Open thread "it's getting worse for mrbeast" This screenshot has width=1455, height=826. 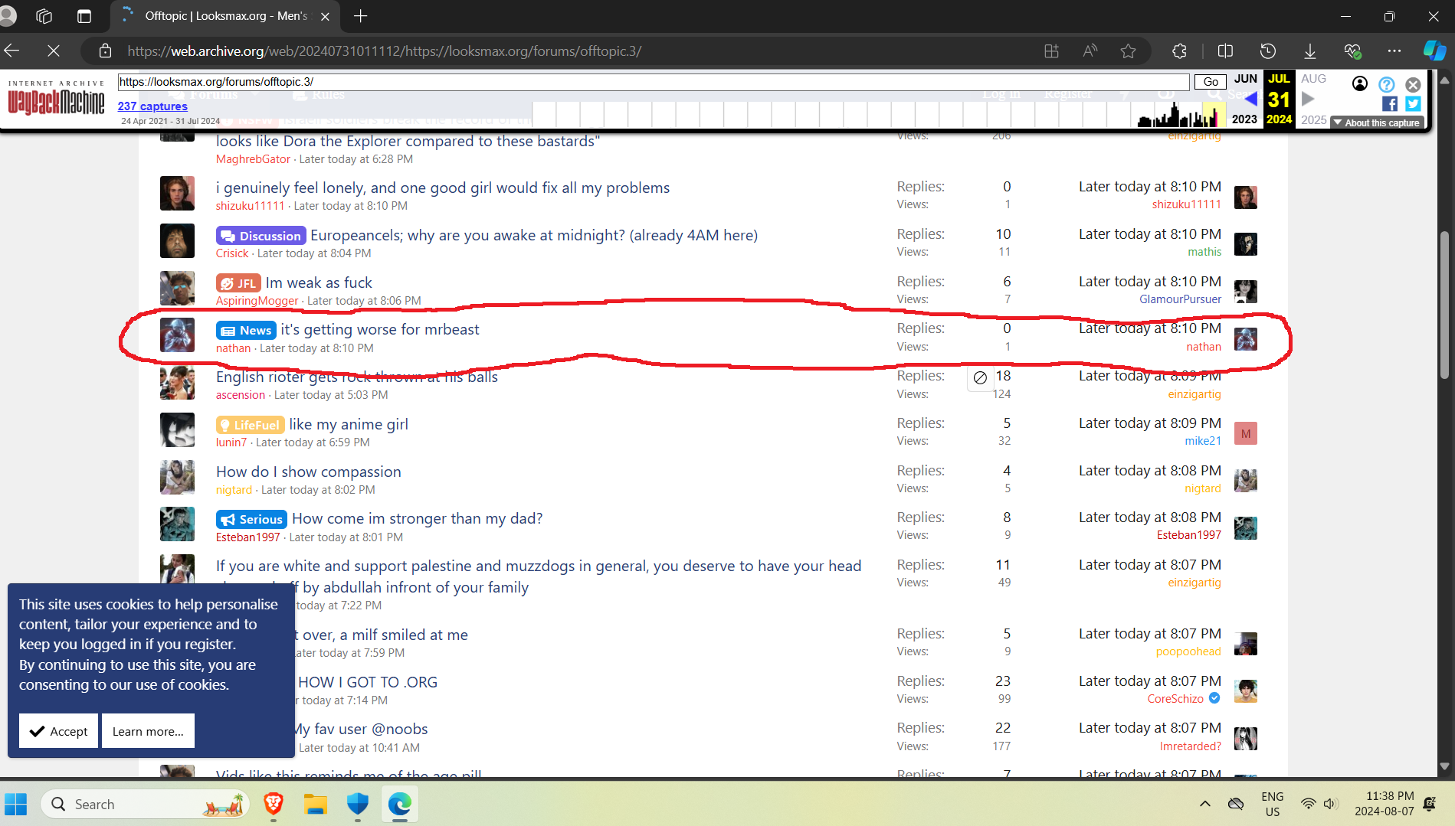[379, 329]
